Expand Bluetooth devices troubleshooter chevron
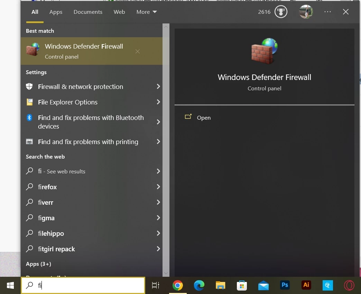Image resolution: width=361 pixels, height=294 pixels. click(158, 122)
